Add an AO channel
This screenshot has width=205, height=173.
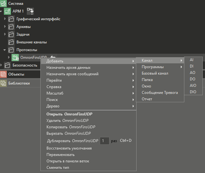point(193,73)
